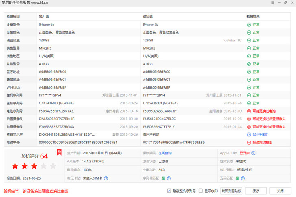The image size is (296, 197).
Task: Select the Toshiba TLC label
Action: (232, 40)
